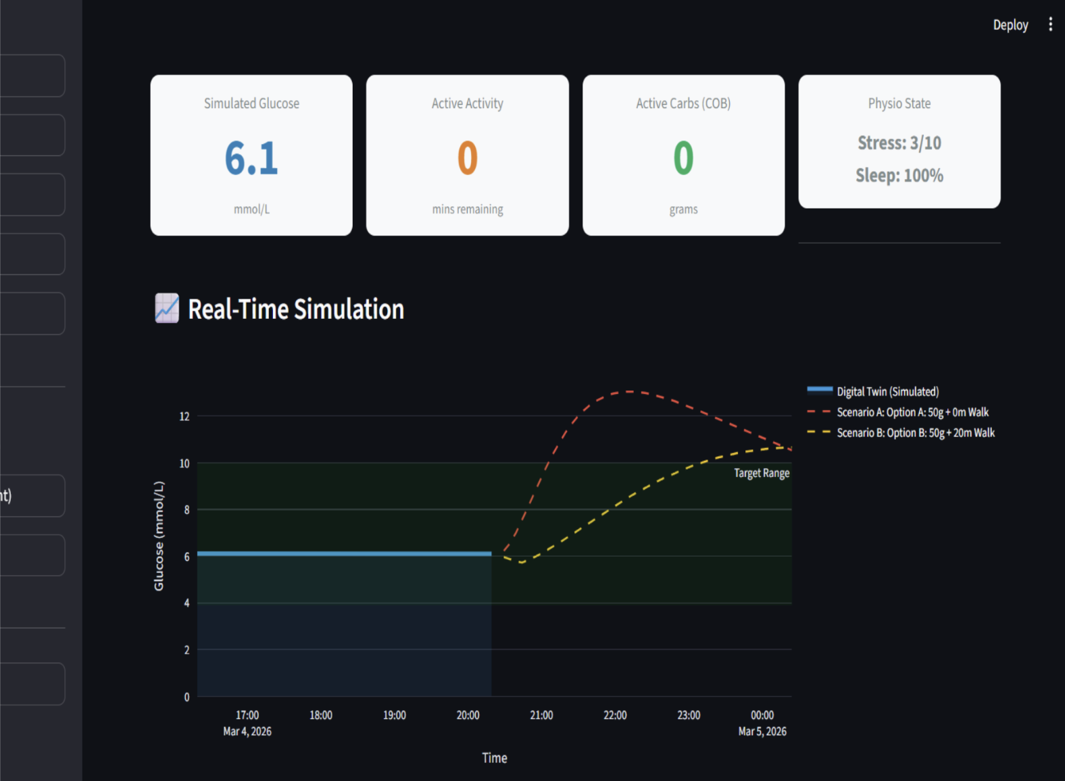Image resolution: width=1065 pixels, height=781 pixels.
Task: Click the chart emoji icon beside Real-Time Simulation
Action: [x=167, y=308]
